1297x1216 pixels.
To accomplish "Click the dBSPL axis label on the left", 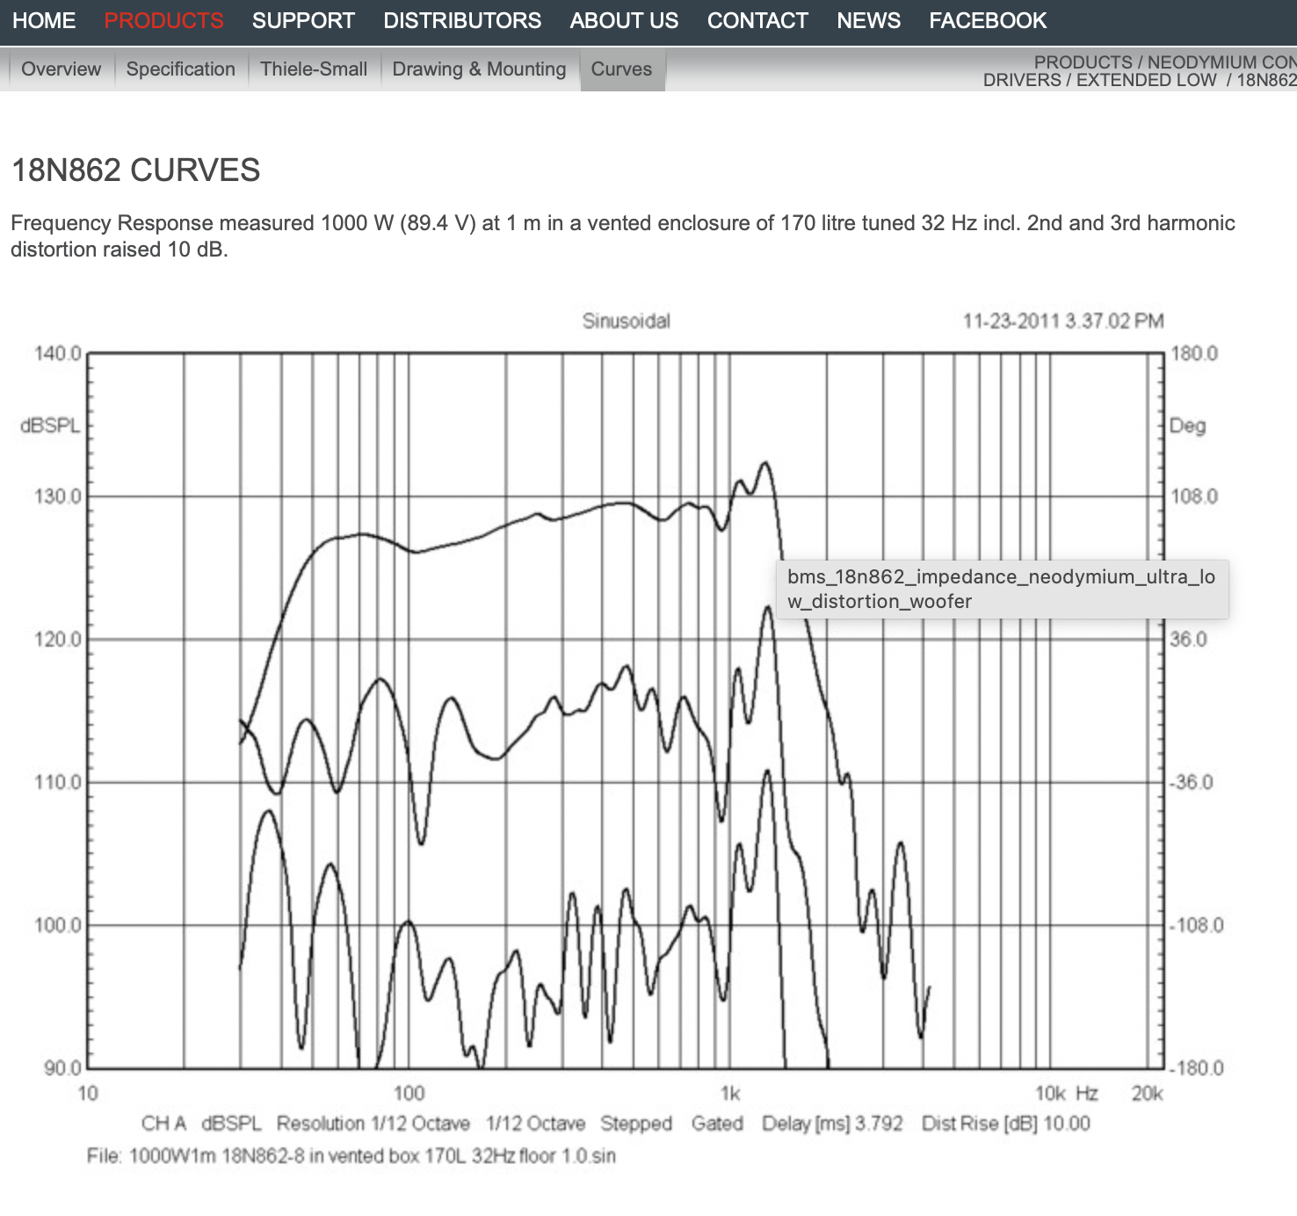I will (x=50, y=425).
